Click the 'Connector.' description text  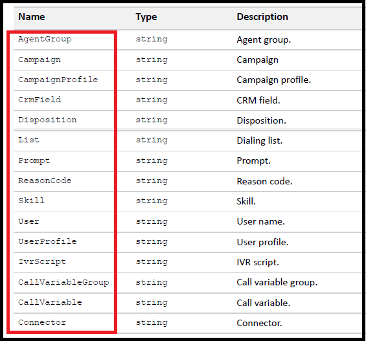259,323
